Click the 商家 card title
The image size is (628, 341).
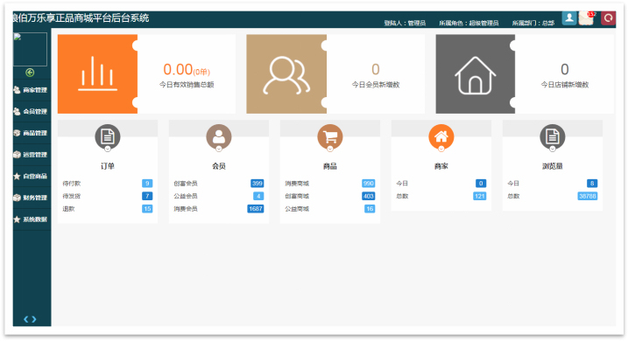coord(441,166)
